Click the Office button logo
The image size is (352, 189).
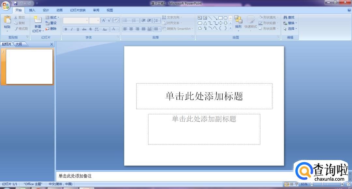(6, 6)
